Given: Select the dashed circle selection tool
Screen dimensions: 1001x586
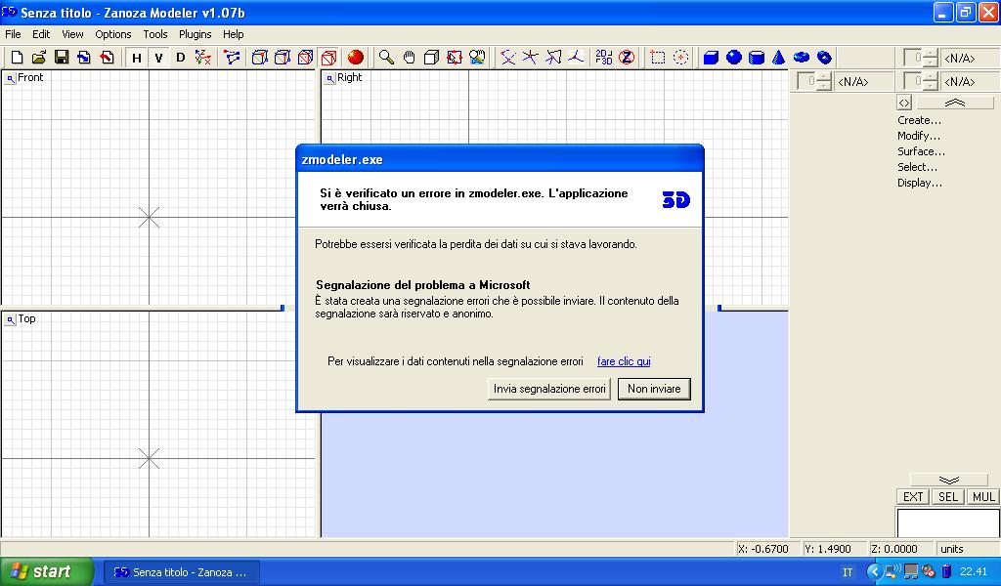Looking at the screenshot, I should 680,58.
